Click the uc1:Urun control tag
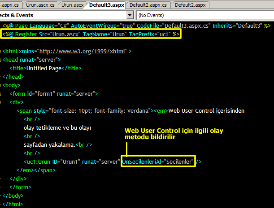 point(38,162)
